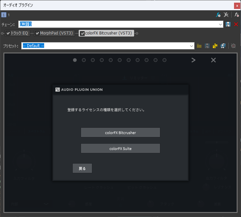Image resolution: width=241 pixels, height=217 pixels.
Task: Click the FX icon with red dot
Action: point(236,15)
